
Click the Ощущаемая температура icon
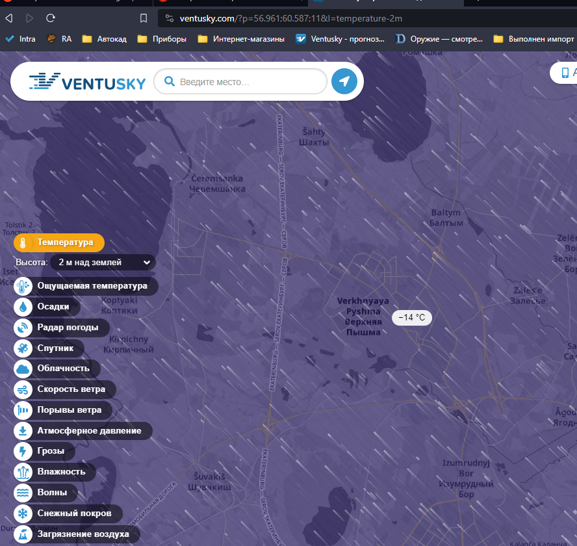(x=23, y=286)
